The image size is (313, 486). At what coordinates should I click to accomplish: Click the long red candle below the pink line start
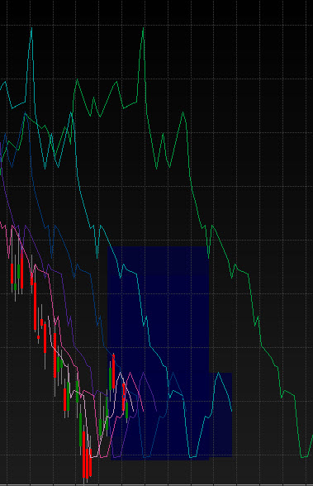pyautogui.click(x=35, y=306)
